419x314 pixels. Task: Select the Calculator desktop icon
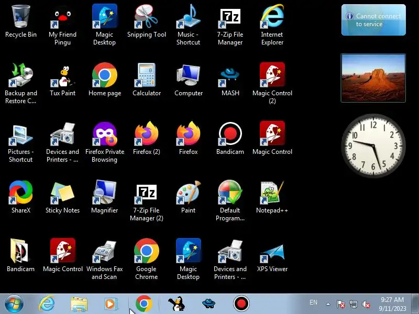(147, 80)
